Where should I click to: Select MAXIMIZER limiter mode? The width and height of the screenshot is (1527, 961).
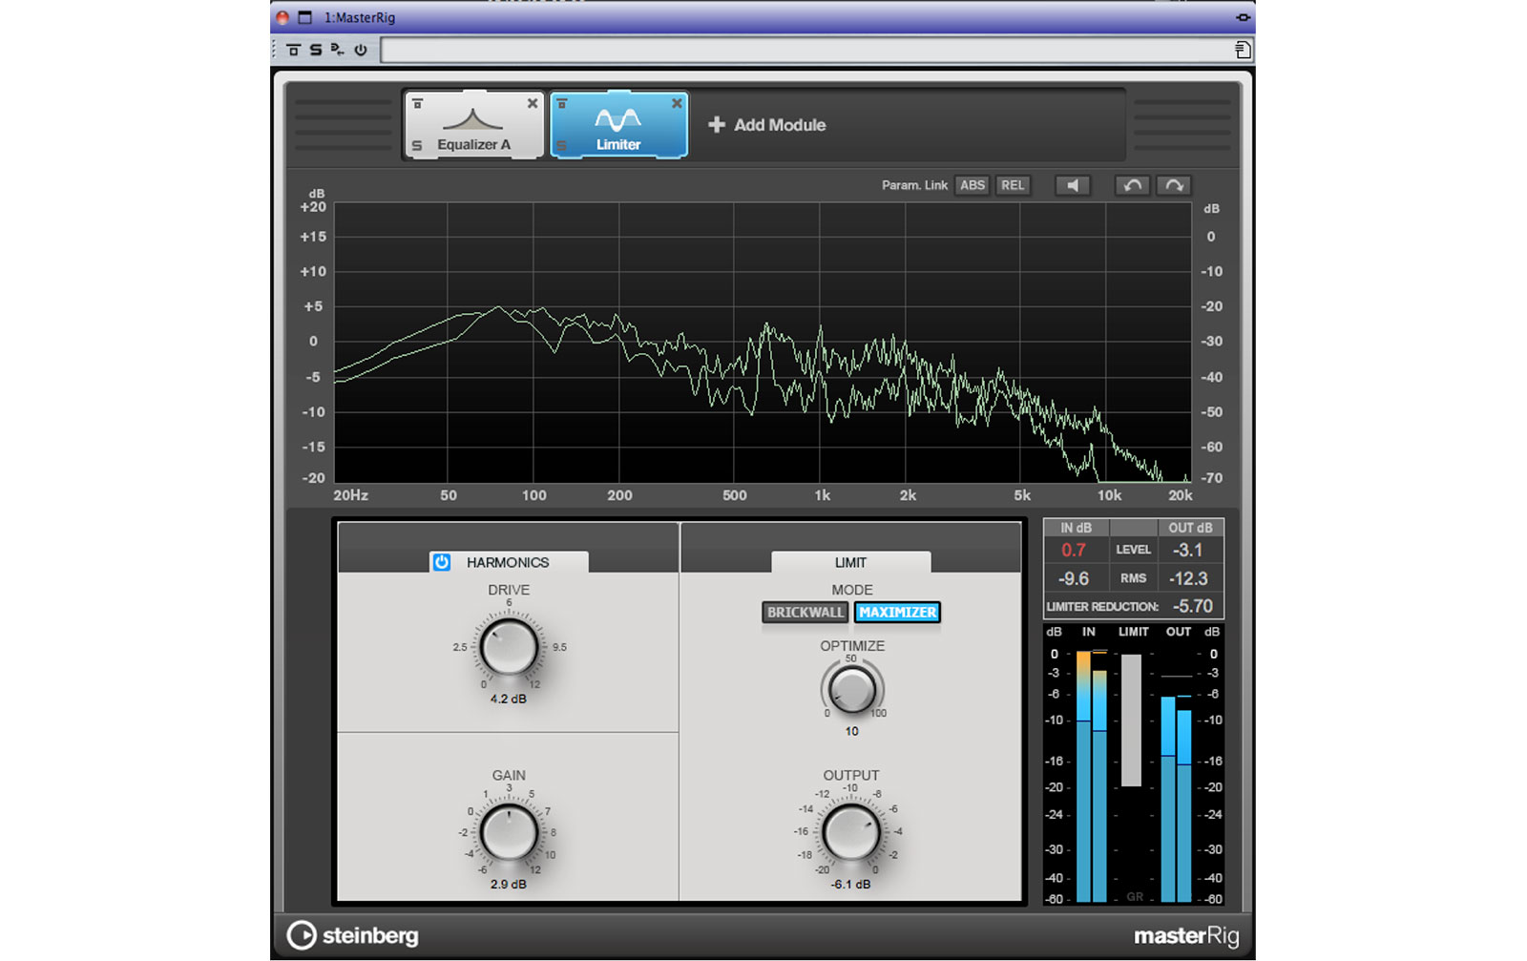click(897, 613)
